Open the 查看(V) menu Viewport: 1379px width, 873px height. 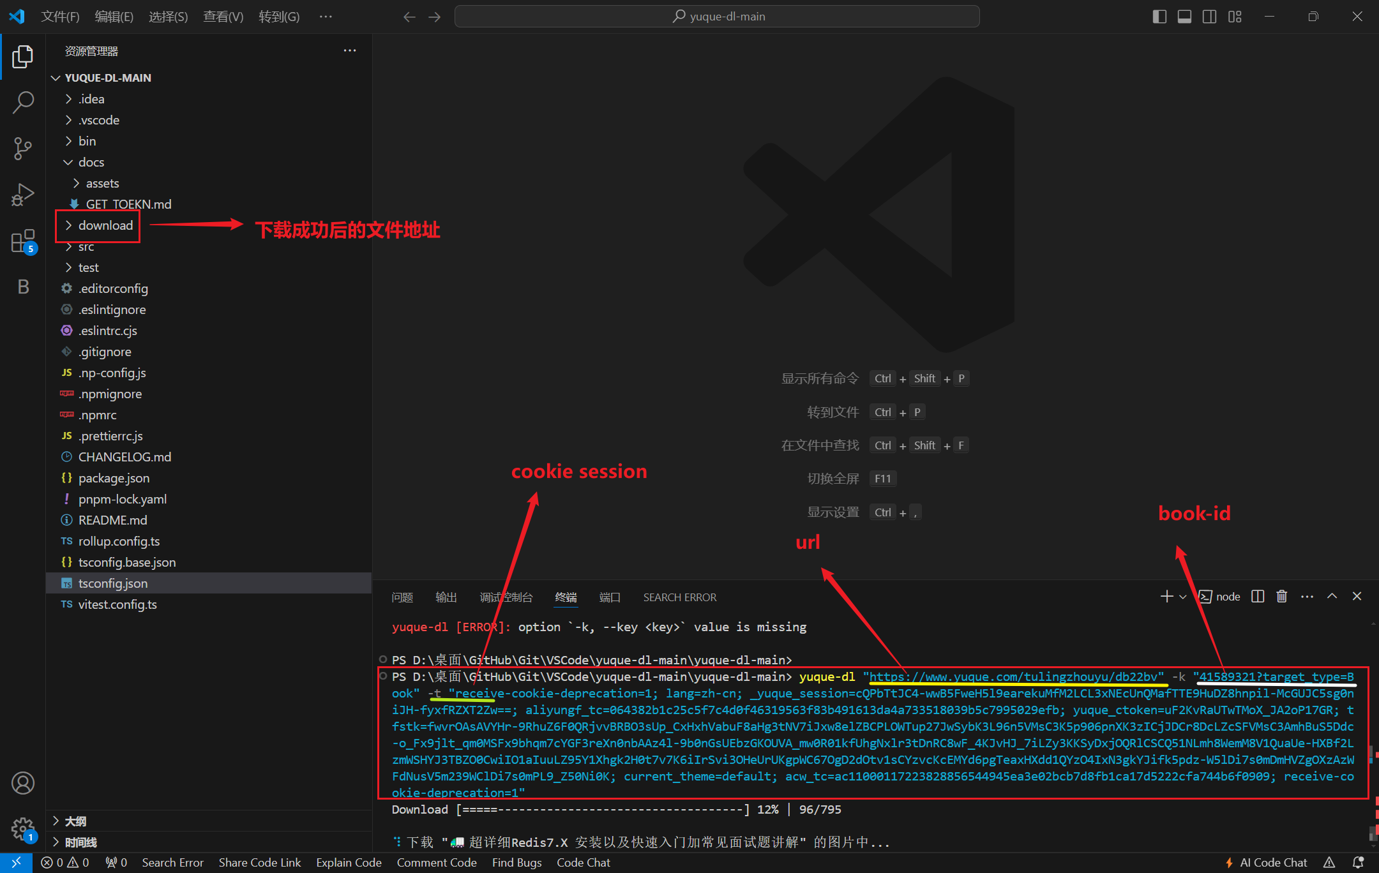click(x=223, y=17)
